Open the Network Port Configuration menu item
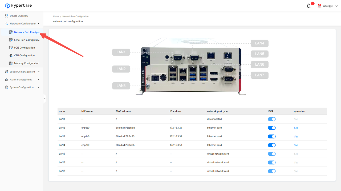The image size is (341, 191). pos(27,32)
